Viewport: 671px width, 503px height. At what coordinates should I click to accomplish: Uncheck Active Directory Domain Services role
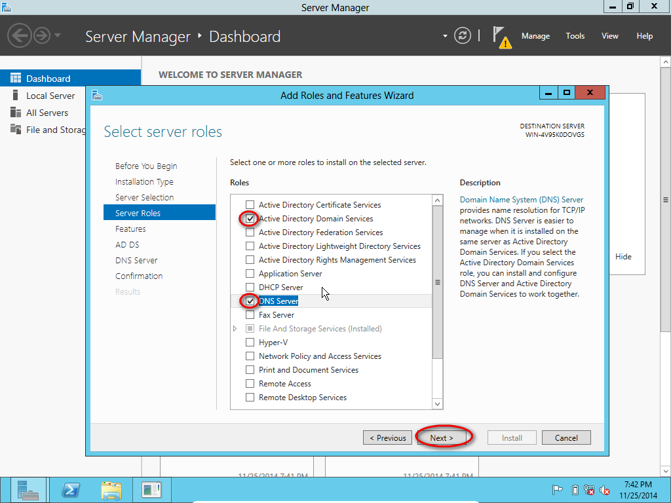250,218
